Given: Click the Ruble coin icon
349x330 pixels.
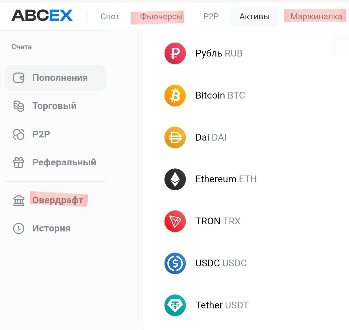Looking at the screenshot, I should tap(175, 53).
